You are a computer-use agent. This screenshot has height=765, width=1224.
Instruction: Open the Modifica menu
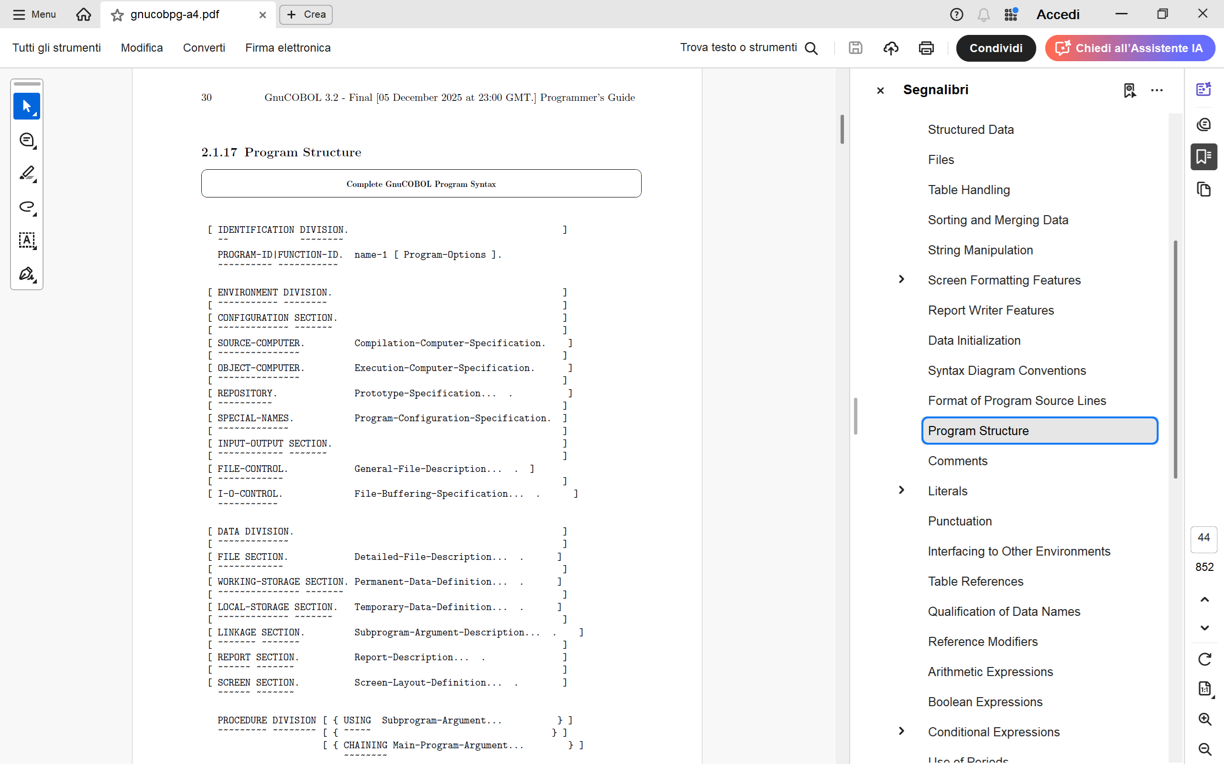pyautogui.click(x=142, y=47)
